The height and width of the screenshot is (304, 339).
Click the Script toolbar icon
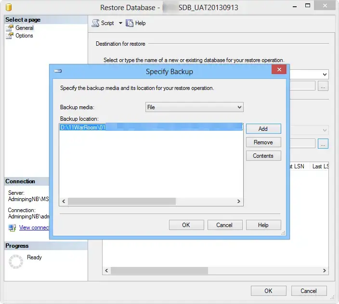pos(95,23)
